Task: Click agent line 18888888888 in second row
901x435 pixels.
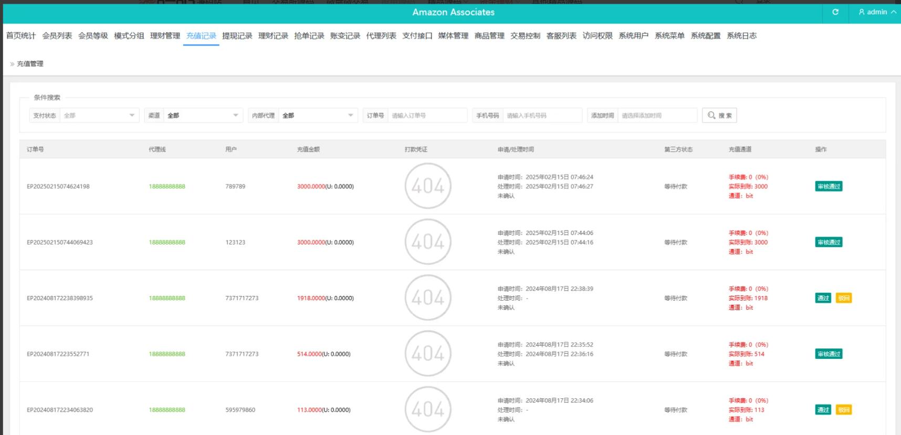Action: click(167, 242)
